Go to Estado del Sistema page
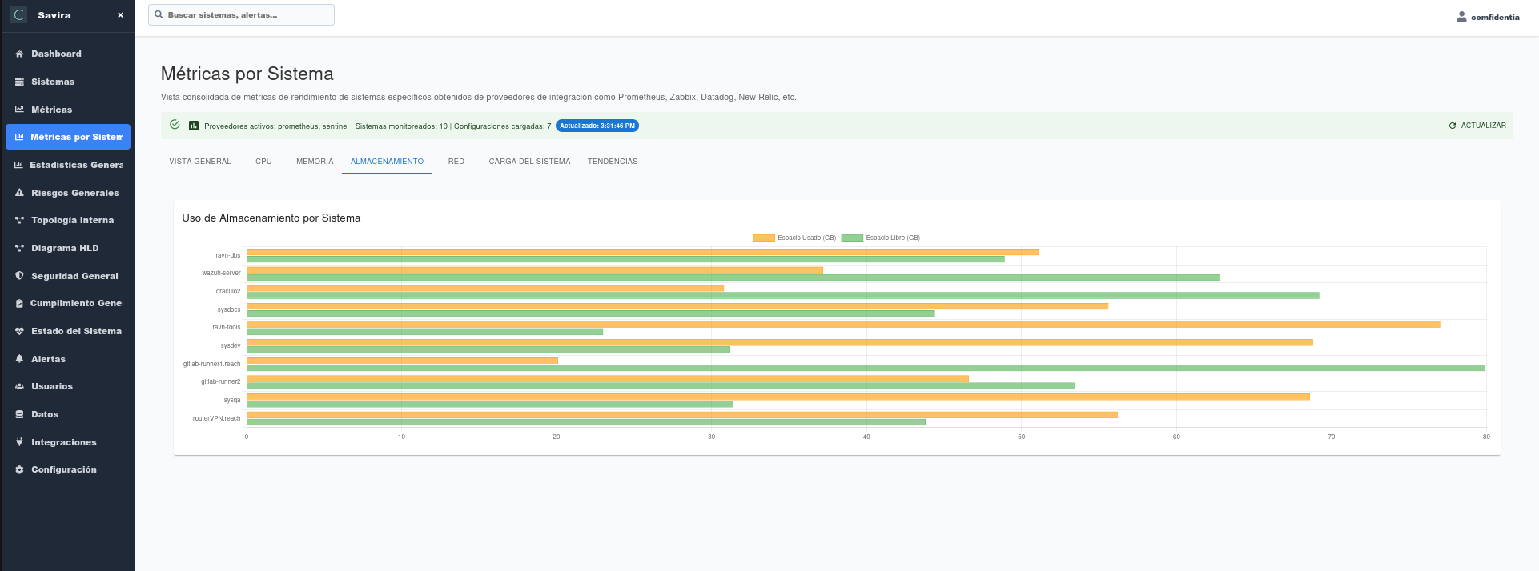Image resolution: width=1539 pixels, height=571 pixels. point(76,331)
